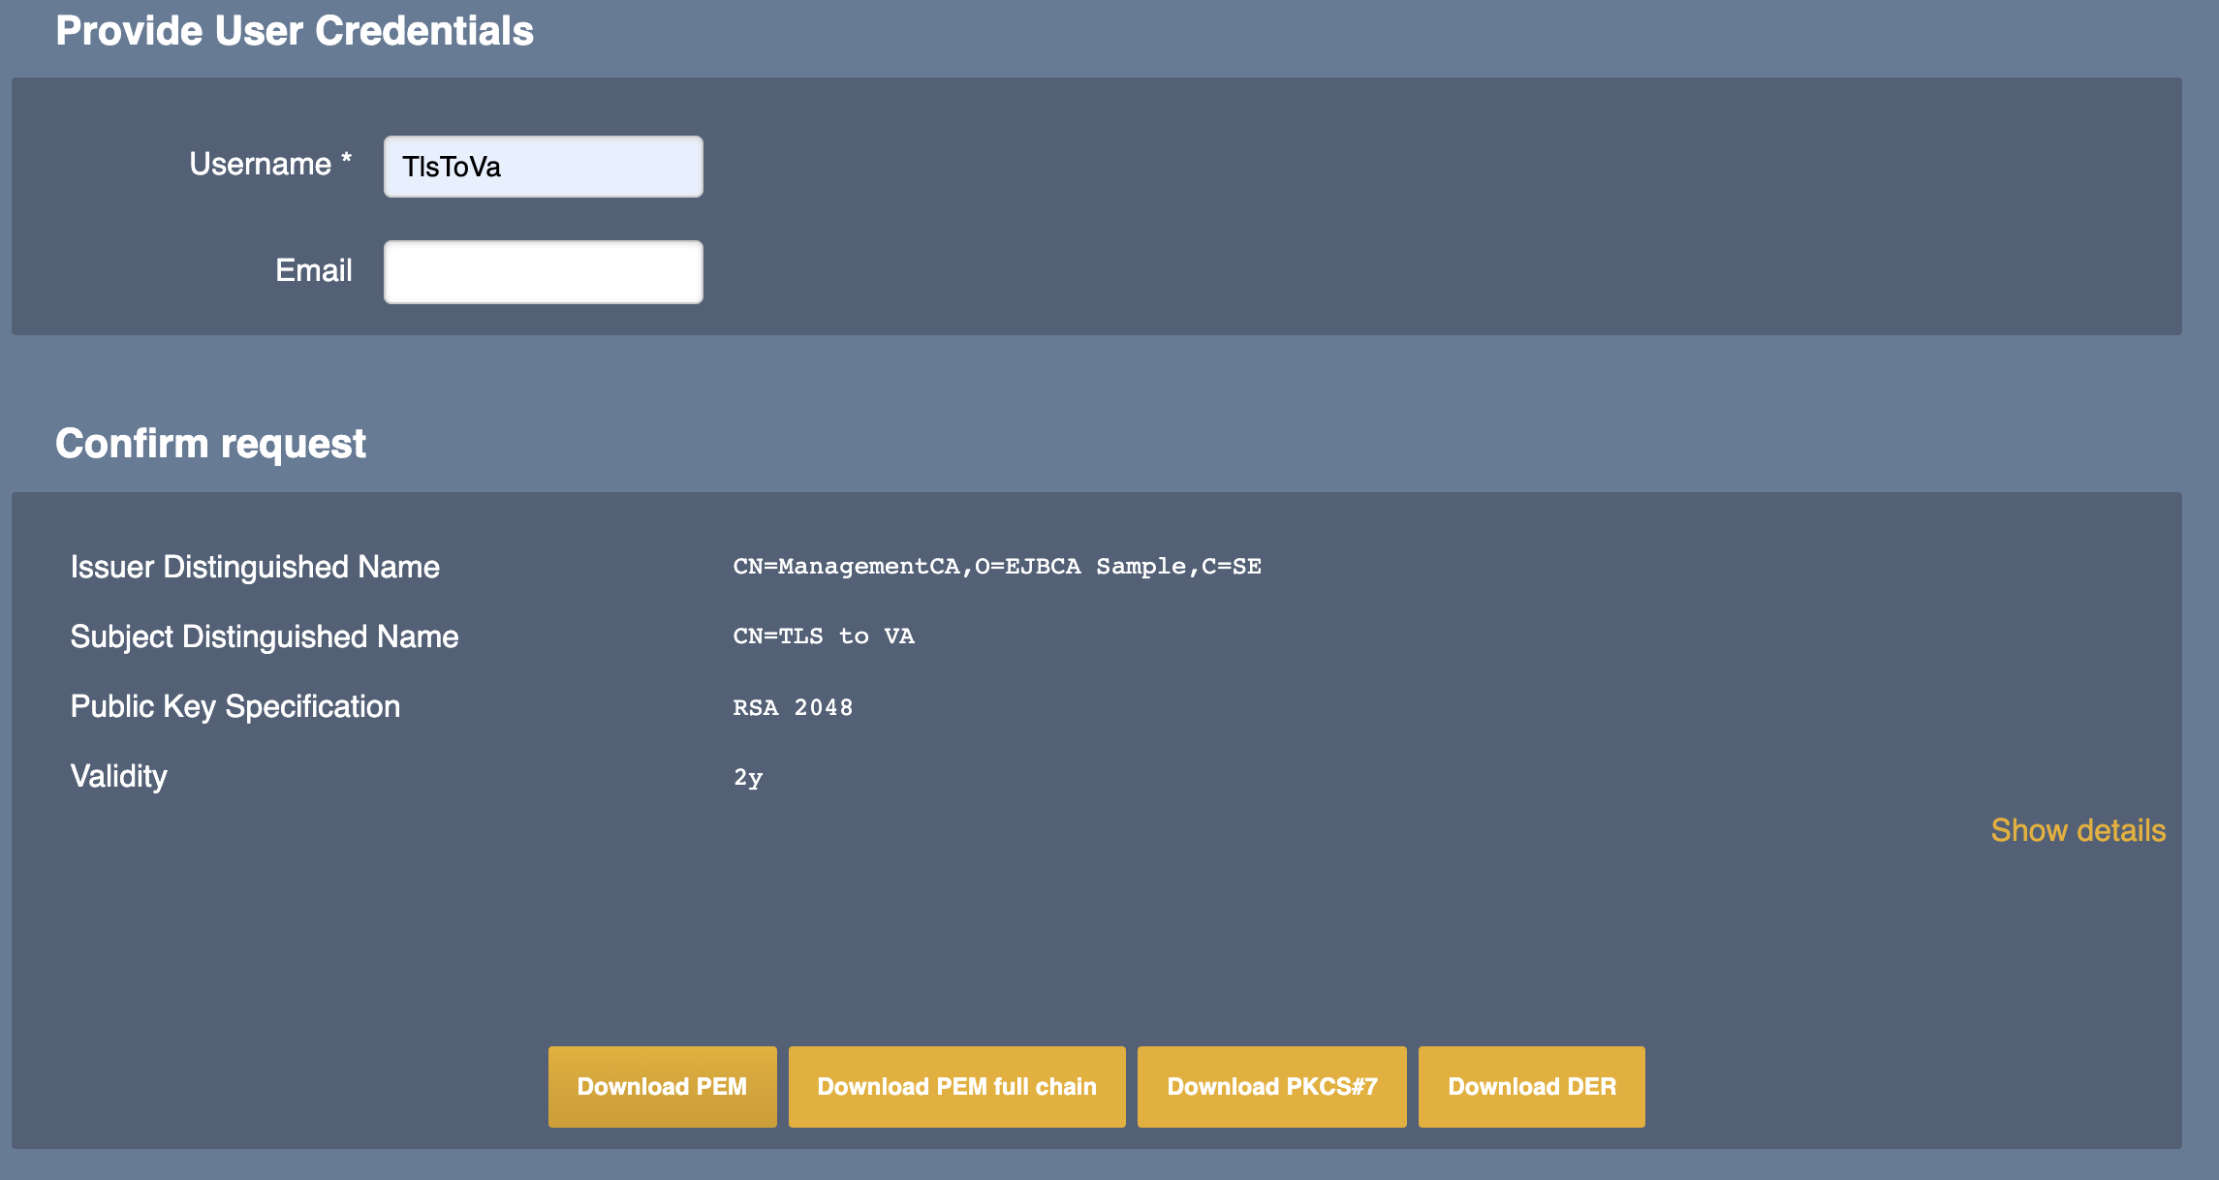Click the RSA 2048 value text
The width and height of the screenshot is (2219, 1180).
pos(793,707)
